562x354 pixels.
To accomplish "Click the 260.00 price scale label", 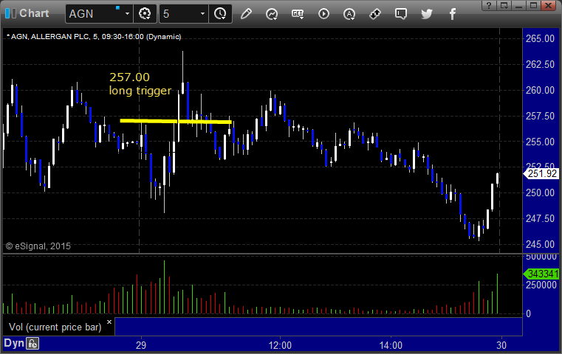I will [540, 90].
